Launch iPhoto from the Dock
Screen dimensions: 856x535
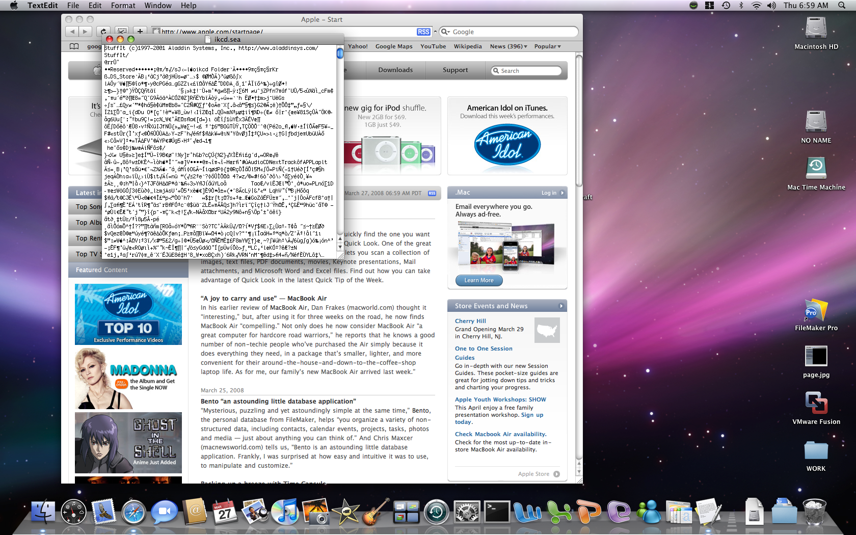point(255,512)
